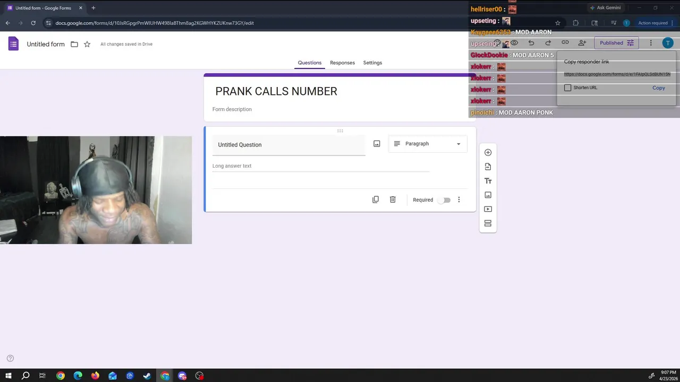680x382 pixels.
Task: Open question more options menu
Action: [x=459, y=200]
